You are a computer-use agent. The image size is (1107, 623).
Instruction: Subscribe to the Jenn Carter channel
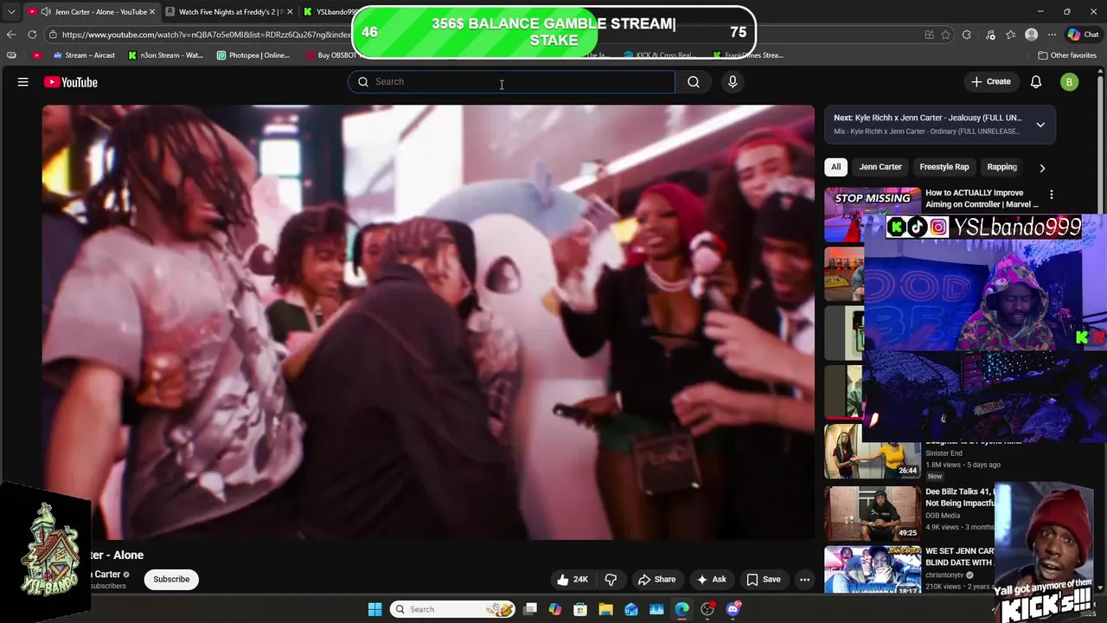(x=171, y=580)
